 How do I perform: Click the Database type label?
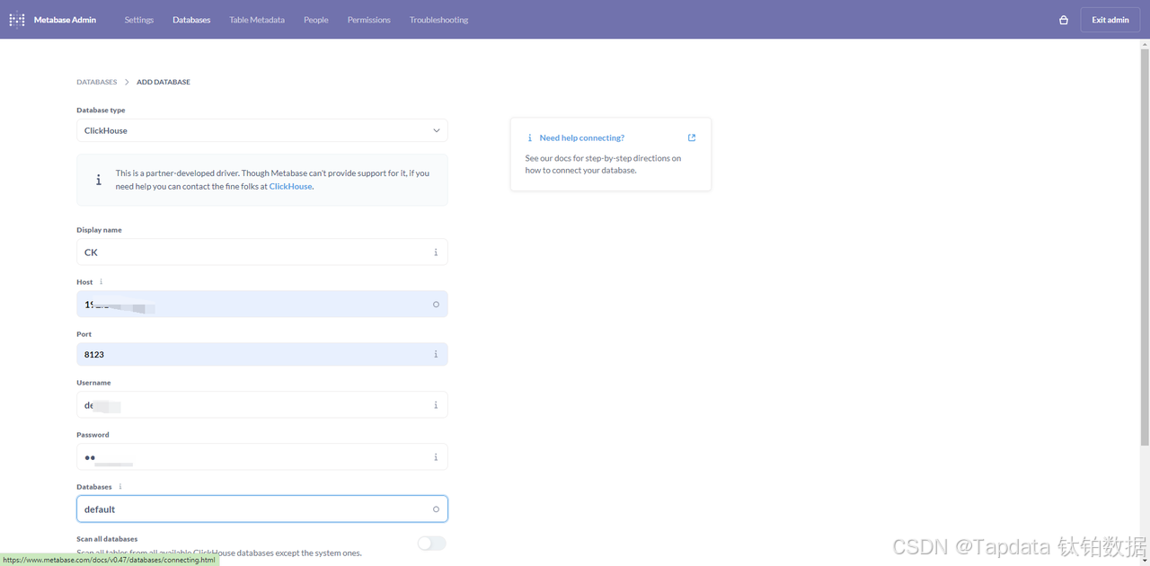[x=101, y=111]
